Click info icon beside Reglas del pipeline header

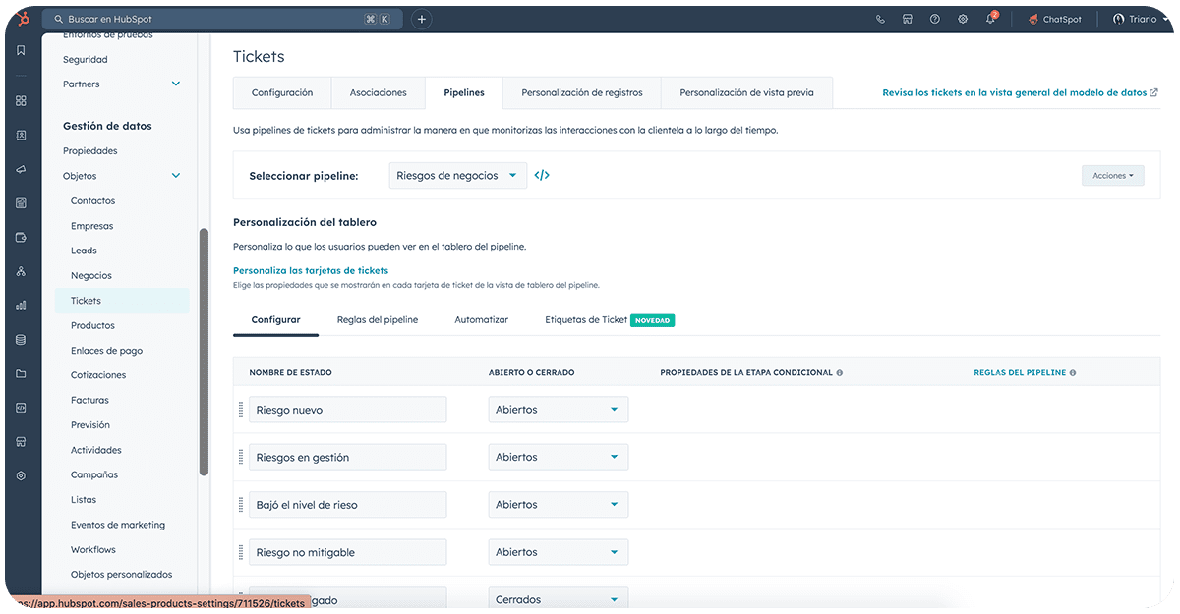click(x=1073, y=373)
